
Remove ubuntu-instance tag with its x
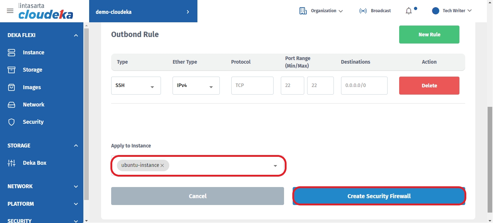tap(162, 165)
